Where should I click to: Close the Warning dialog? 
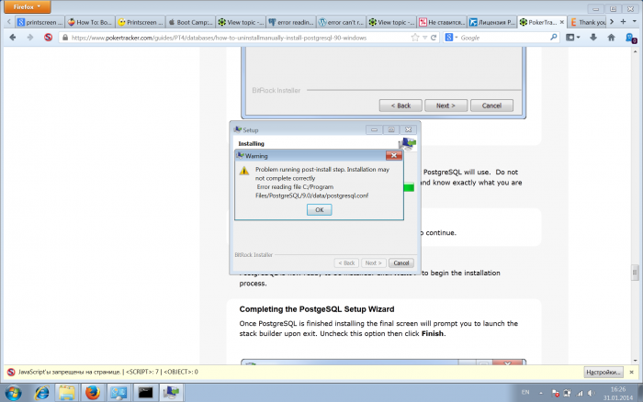(x=394, y=155)
